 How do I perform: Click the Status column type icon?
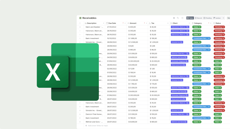214,23
